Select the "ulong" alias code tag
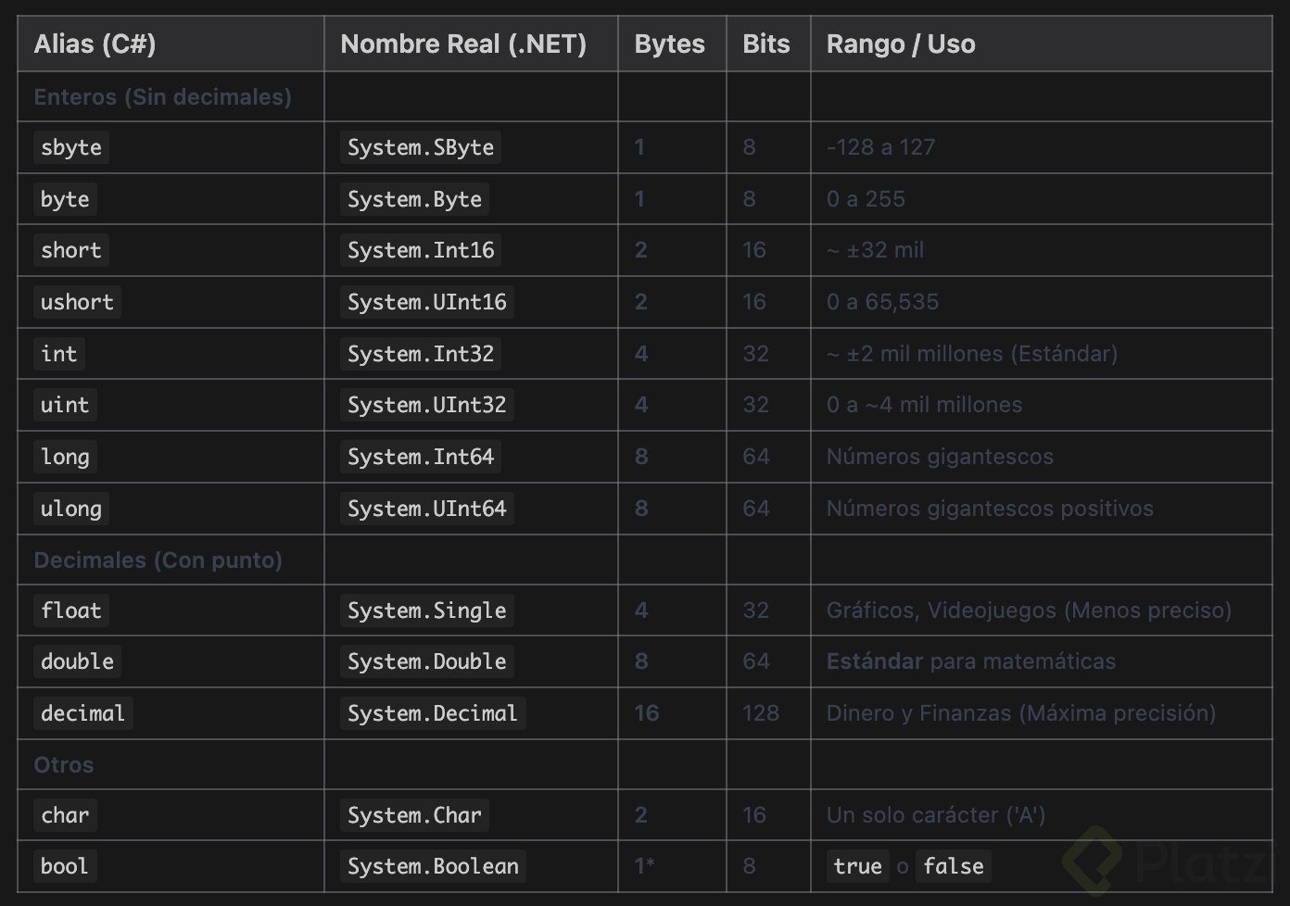Screen dimensions: 1290x906 coord(71,509)
